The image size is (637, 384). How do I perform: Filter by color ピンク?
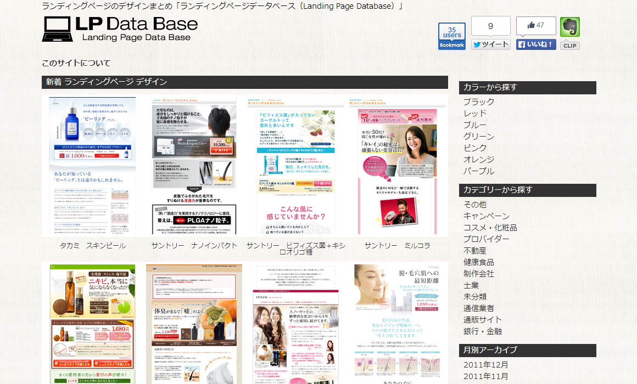[475, 148]
